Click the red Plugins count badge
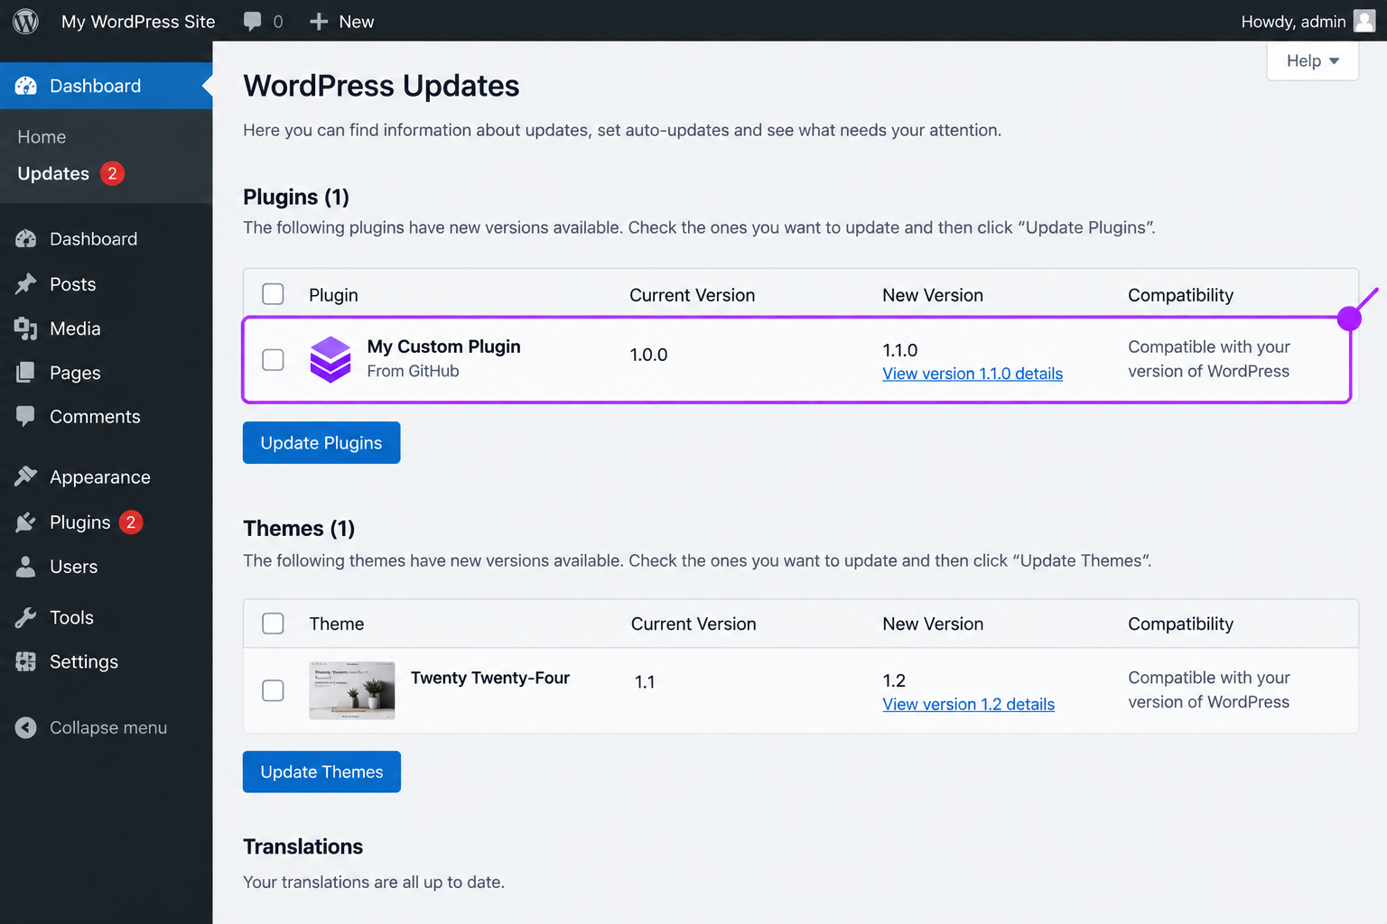Viewport: 1387px width, 924px height. coord(131,522)
